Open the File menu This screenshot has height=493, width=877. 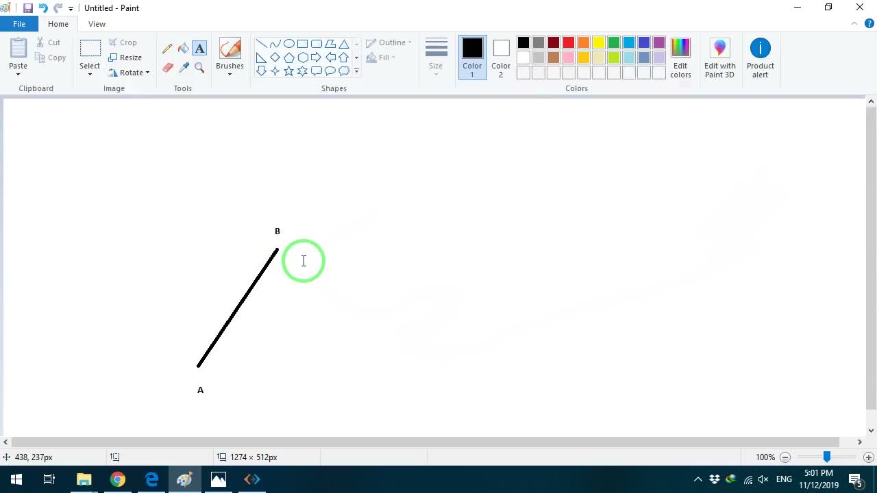19,24
